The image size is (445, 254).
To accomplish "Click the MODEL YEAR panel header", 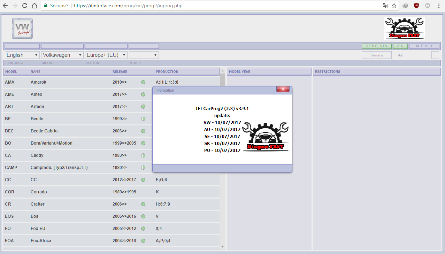I will [x=269, y=72].
